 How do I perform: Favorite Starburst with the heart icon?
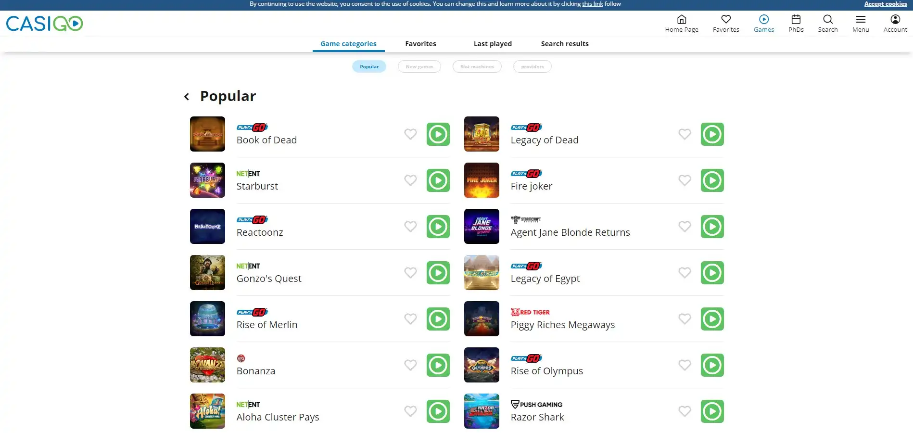click(410, 180)
